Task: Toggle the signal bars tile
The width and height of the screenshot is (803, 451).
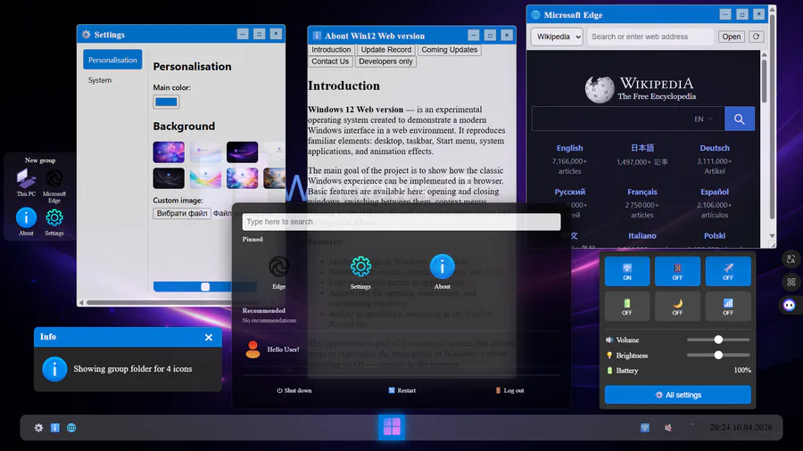Action: (x=728, y=307)
